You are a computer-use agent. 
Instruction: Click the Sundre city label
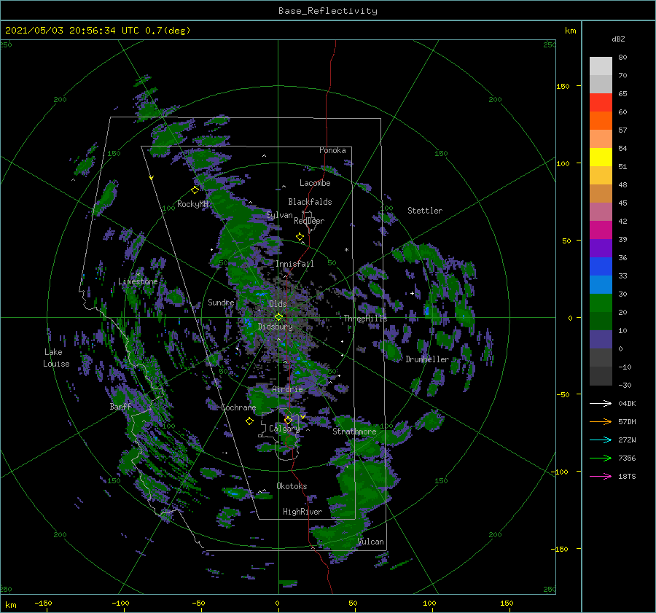point(221,302)
